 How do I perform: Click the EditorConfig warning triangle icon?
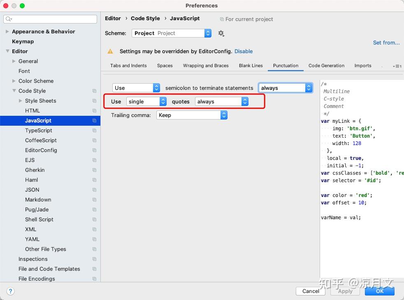(110, 52)
